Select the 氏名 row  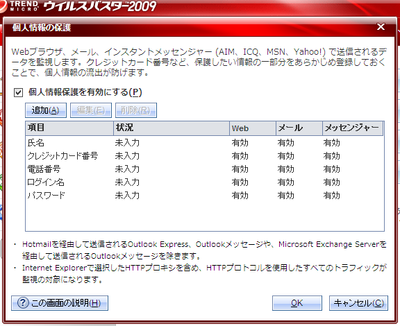[205, 143]
